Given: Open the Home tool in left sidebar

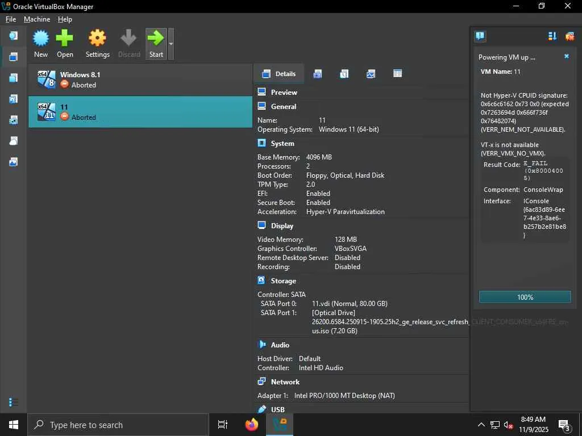Looking at the screenshot, I should (14, 36).
